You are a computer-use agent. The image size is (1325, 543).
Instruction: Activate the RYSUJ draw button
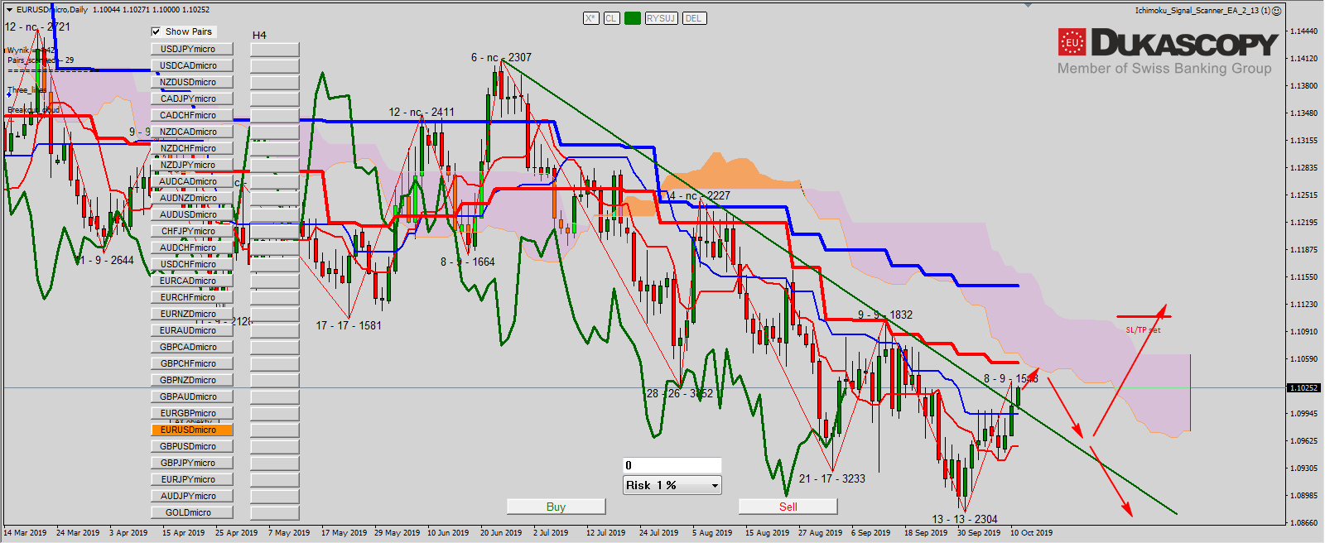pyautogui.click(x=661, y=18)
